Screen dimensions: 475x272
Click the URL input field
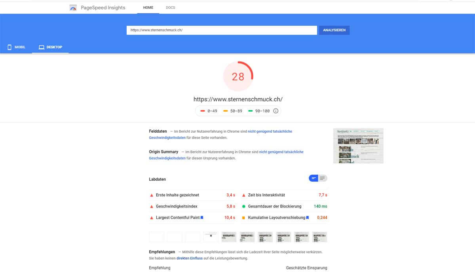pos(222,30)
